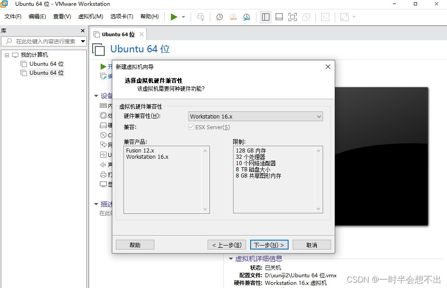Collapse the 我的计算机 tree node
Viewport: 447px width, 288px height.
pos(7,55)
